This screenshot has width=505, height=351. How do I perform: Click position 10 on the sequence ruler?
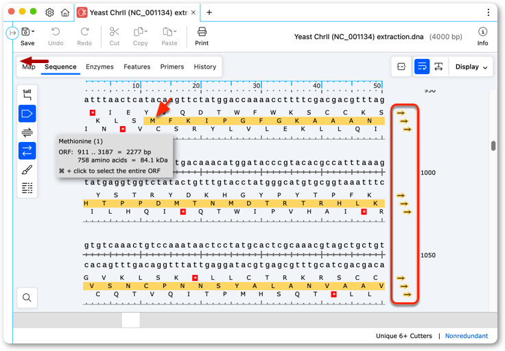point(136,86)
